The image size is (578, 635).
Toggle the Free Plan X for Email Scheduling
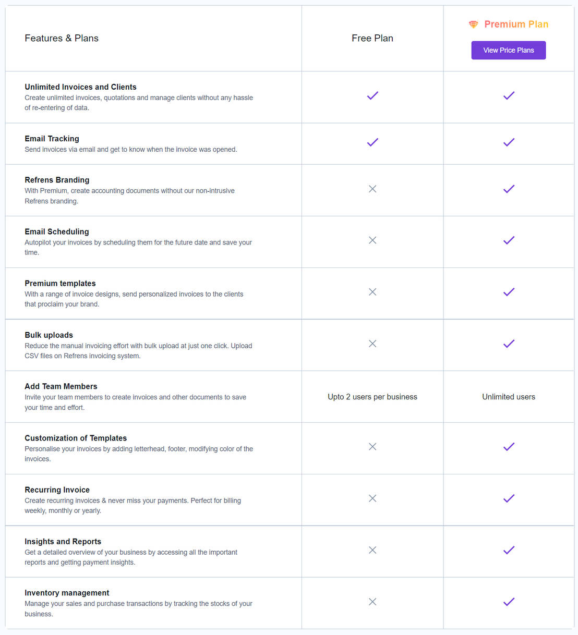pos(372,240)
